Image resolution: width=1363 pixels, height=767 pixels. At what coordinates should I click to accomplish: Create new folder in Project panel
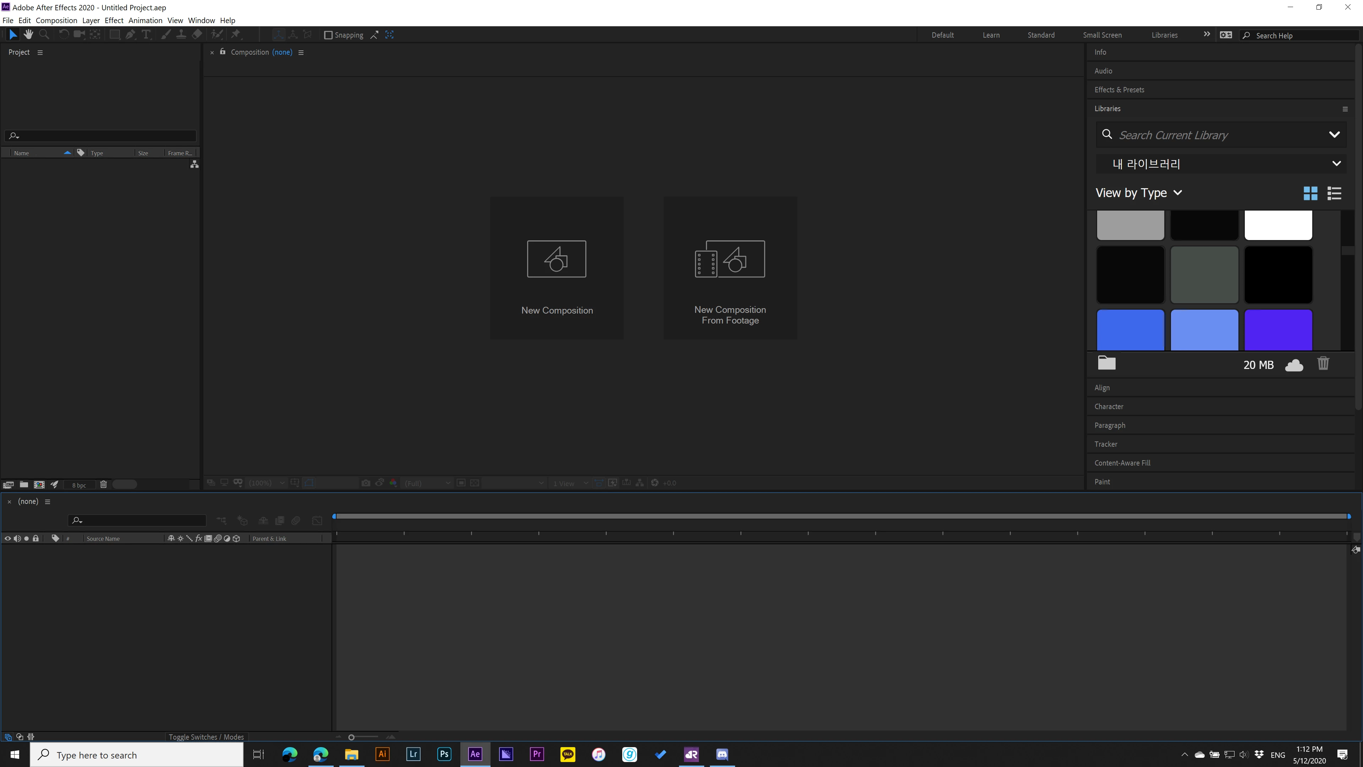point(24,484)
